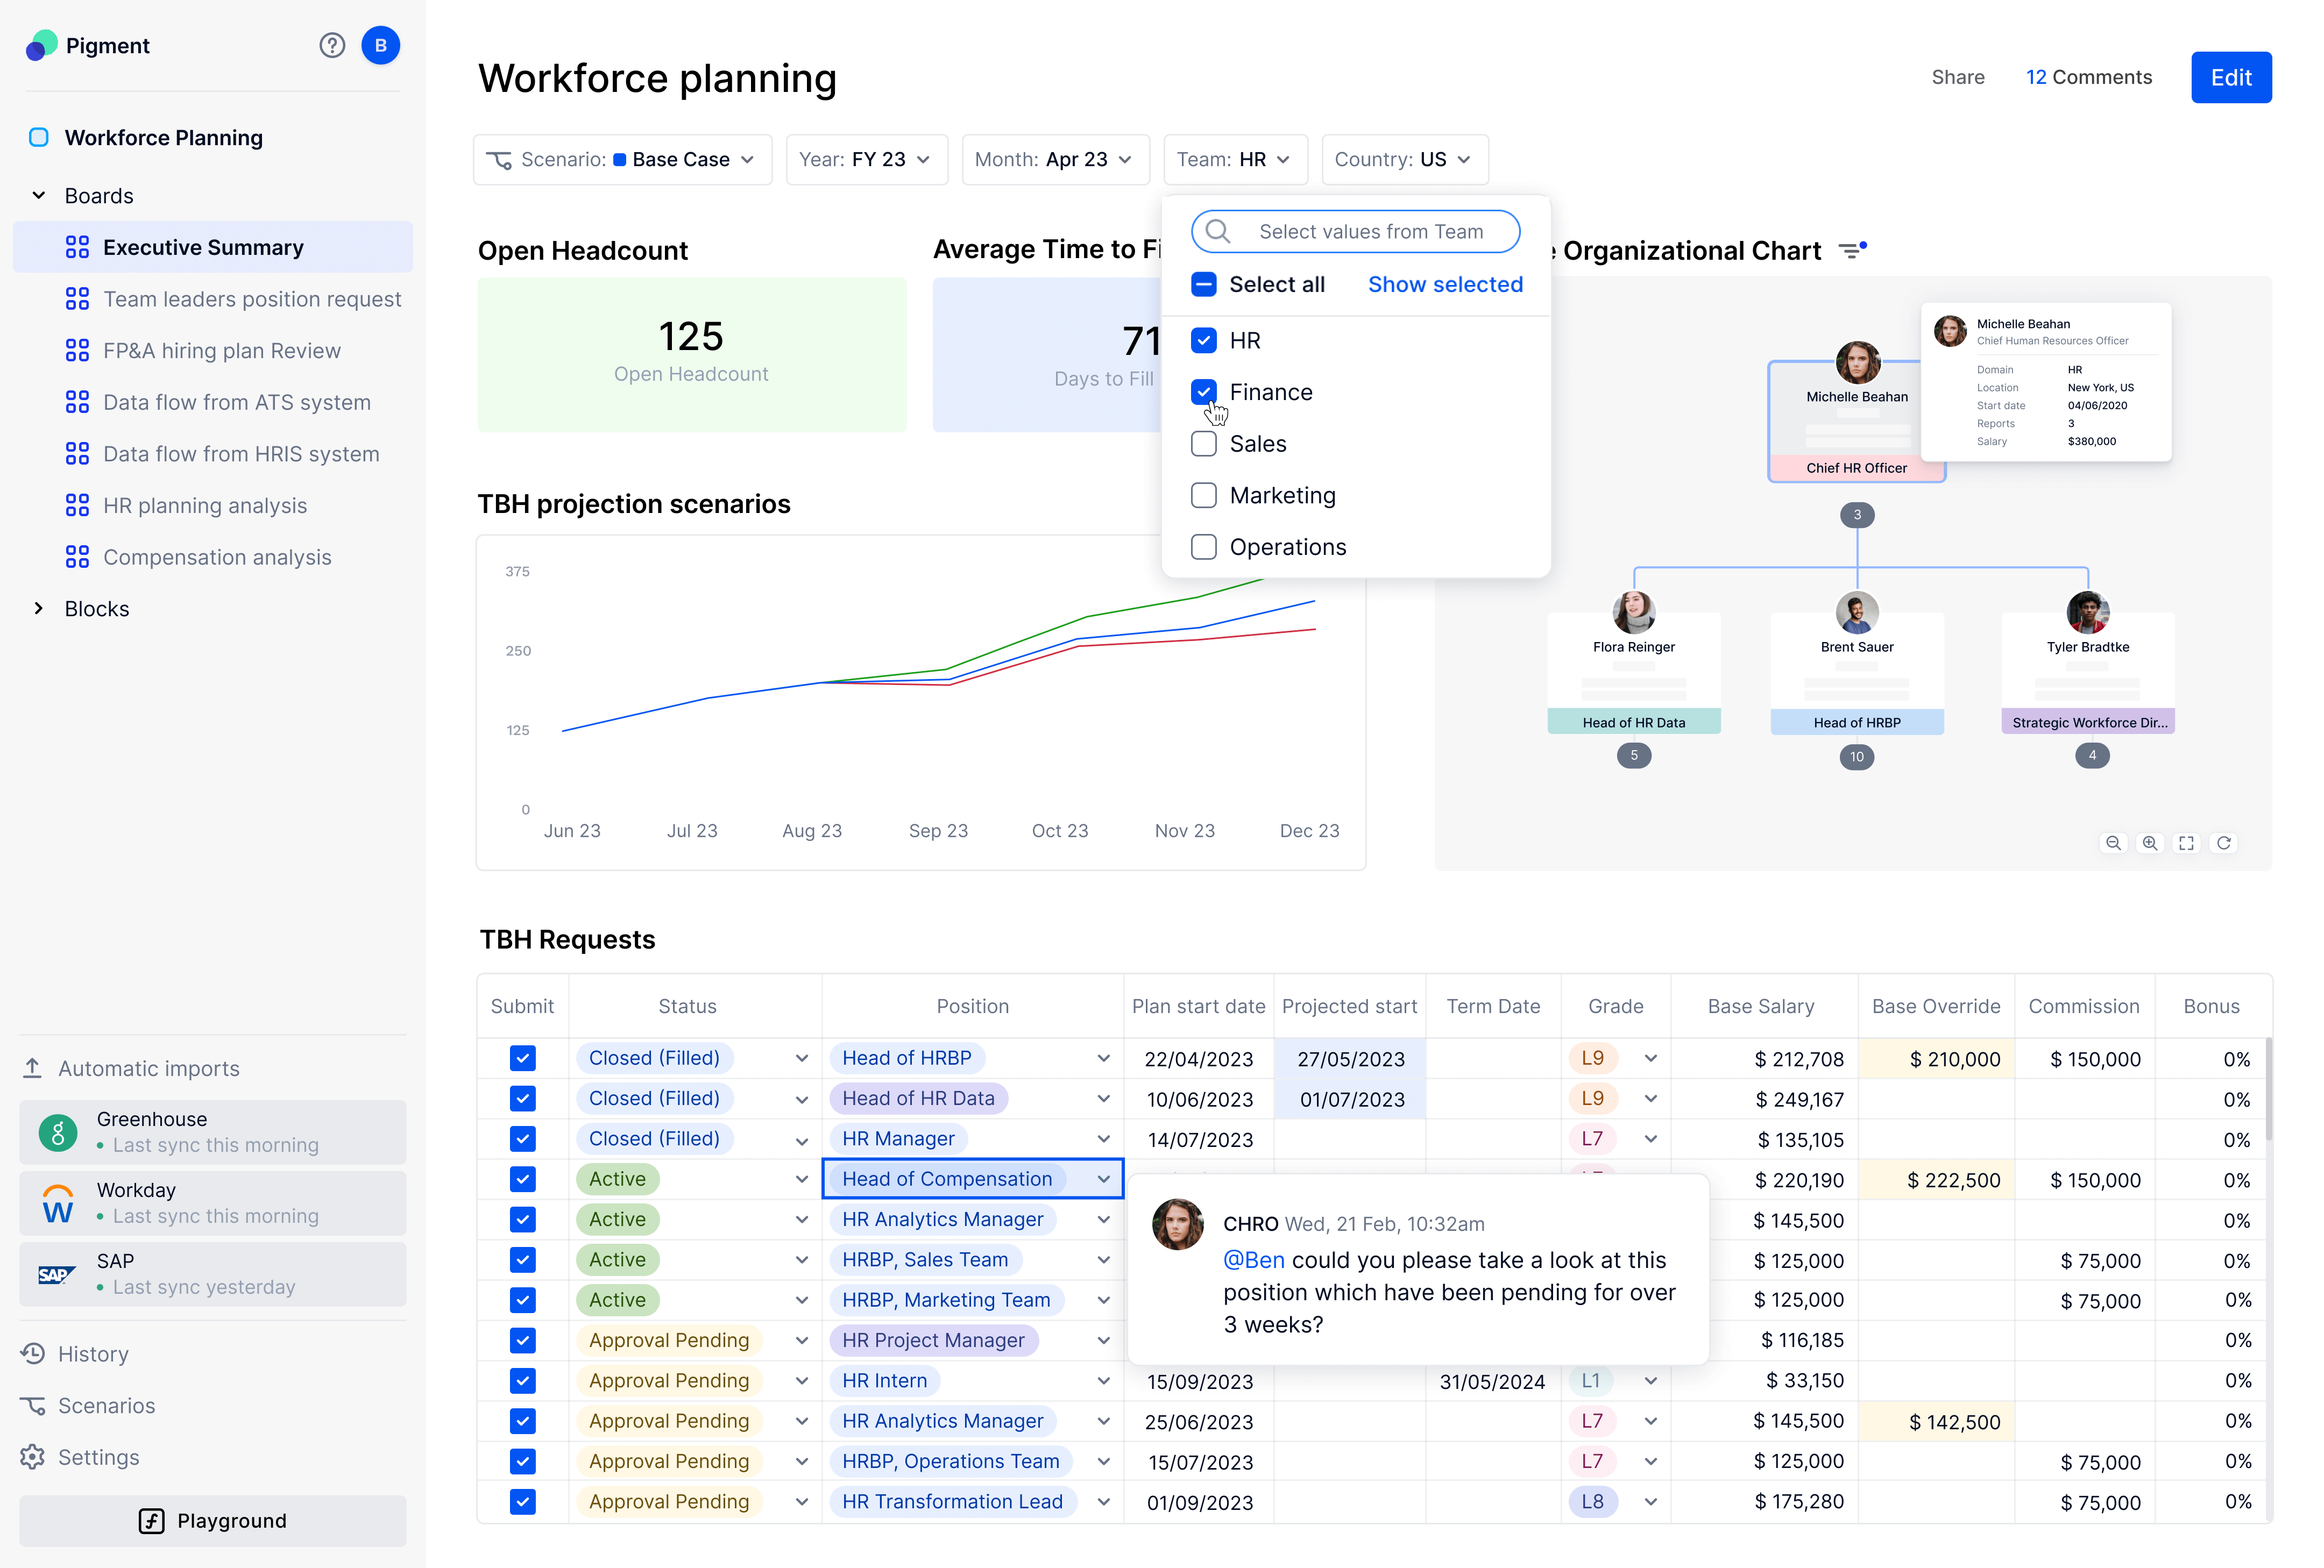Click the Edit button
The image size is (2324, 1568).
(x=2231, y=77)
